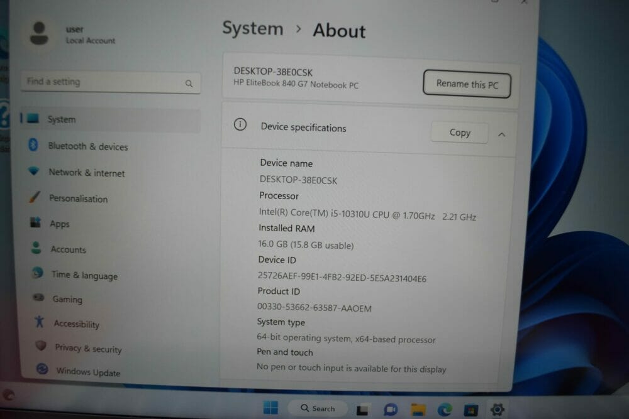Click the 16.0 GB installed RAM value
Screen dimensions: 629x419
306,244
